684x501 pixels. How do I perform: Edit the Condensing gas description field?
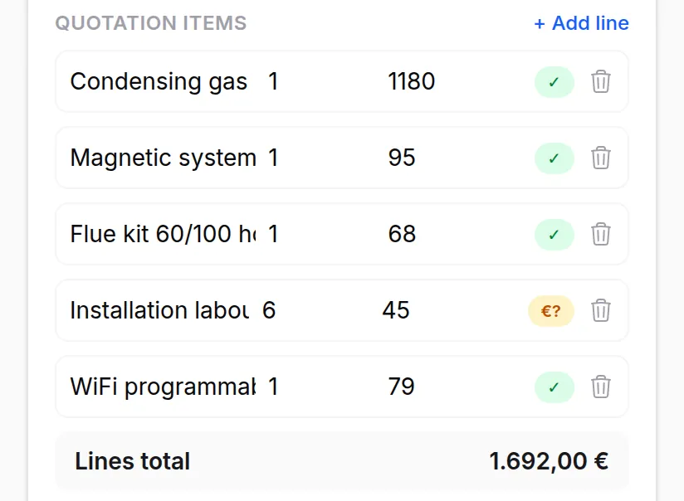tap(164, 81)
